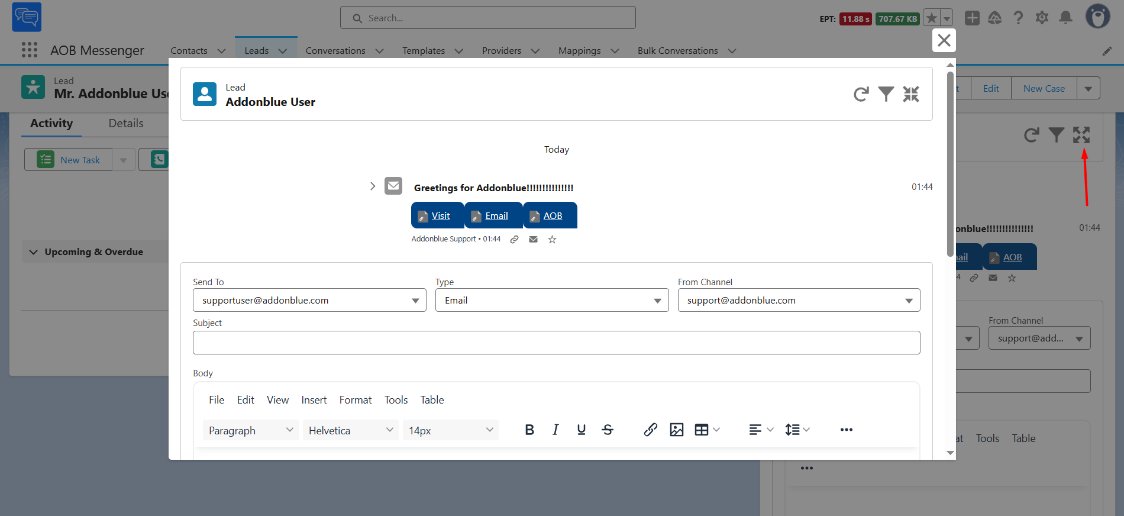
Task: Collapse the expanded conversation modal view
Action: tap(911, 94)
